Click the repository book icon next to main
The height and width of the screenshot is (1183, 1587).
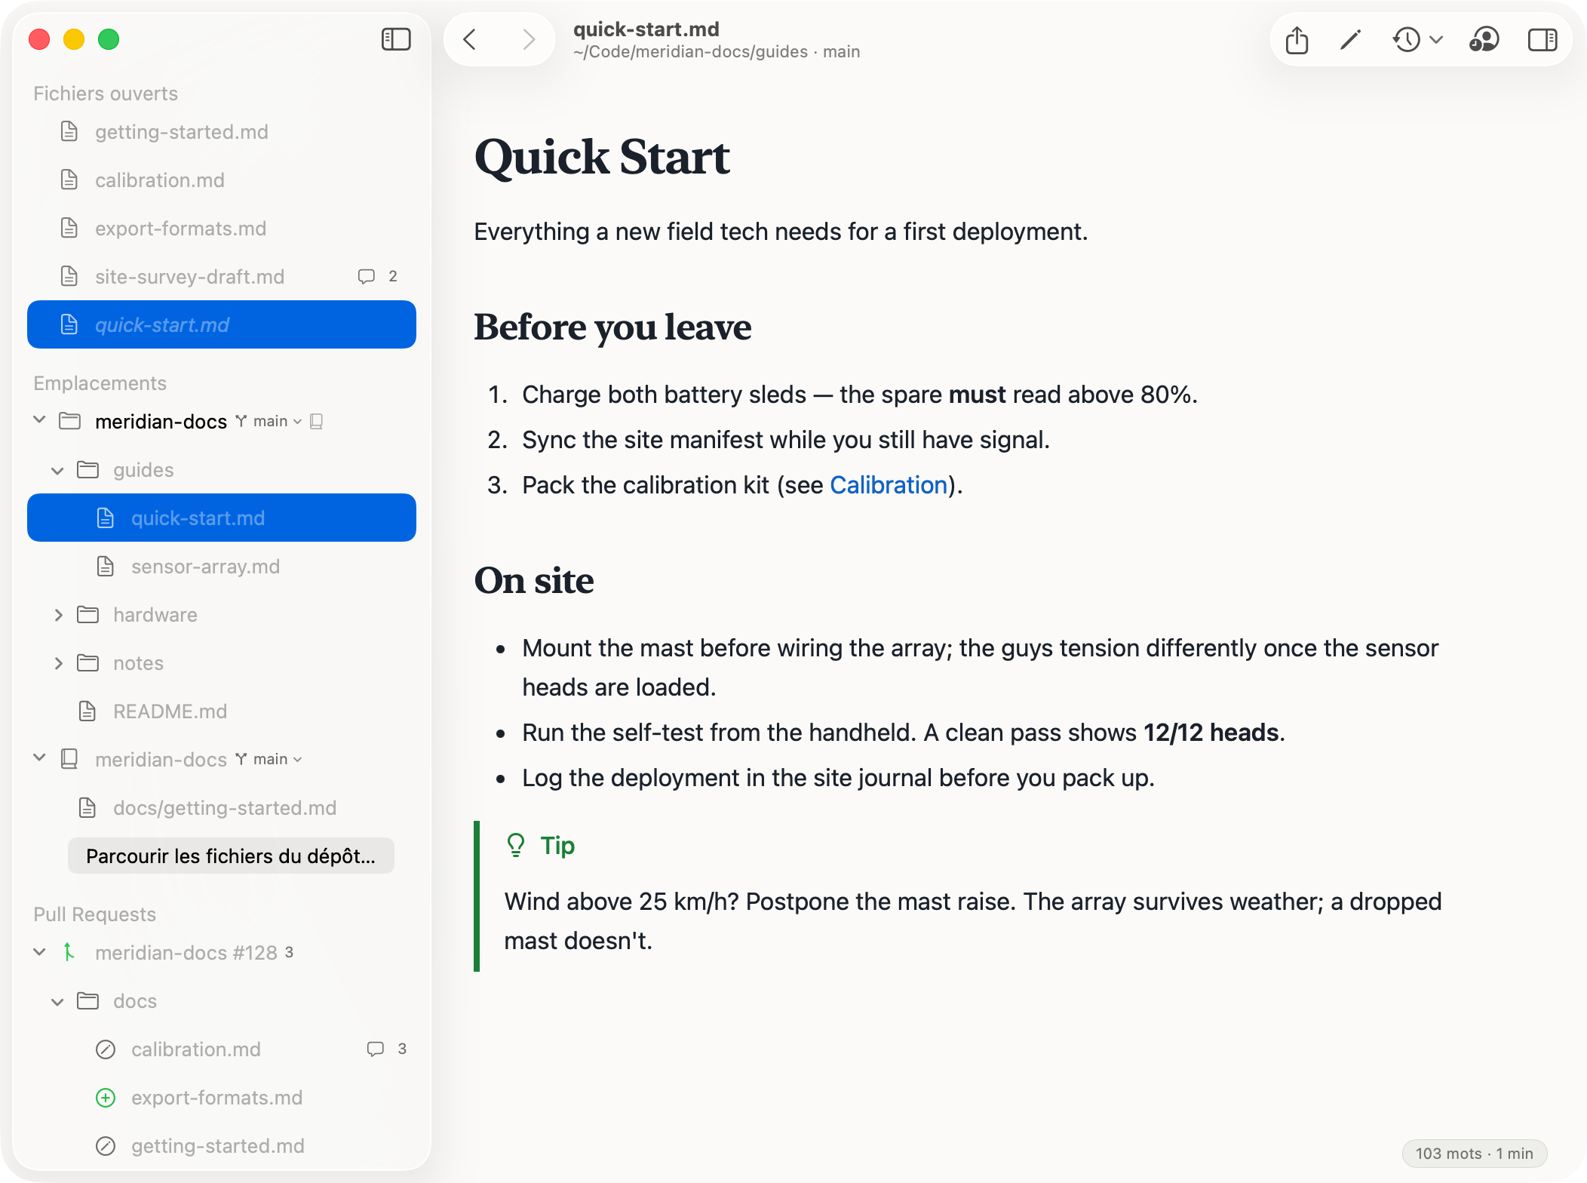tap(317, 421)
